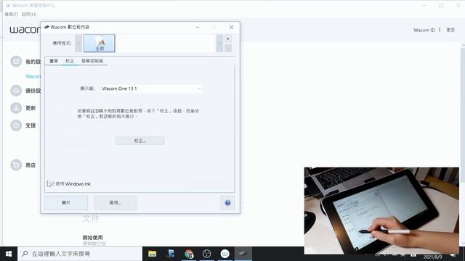Open 支援 icon in Wacom Center sidebar

(x=16, y=125)
